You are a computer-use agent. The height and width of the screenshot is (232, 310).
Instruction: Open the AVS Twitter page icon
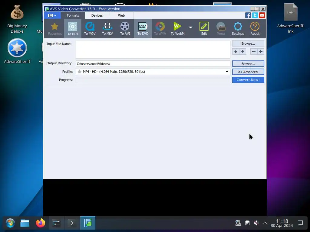(x=255, y=15)
